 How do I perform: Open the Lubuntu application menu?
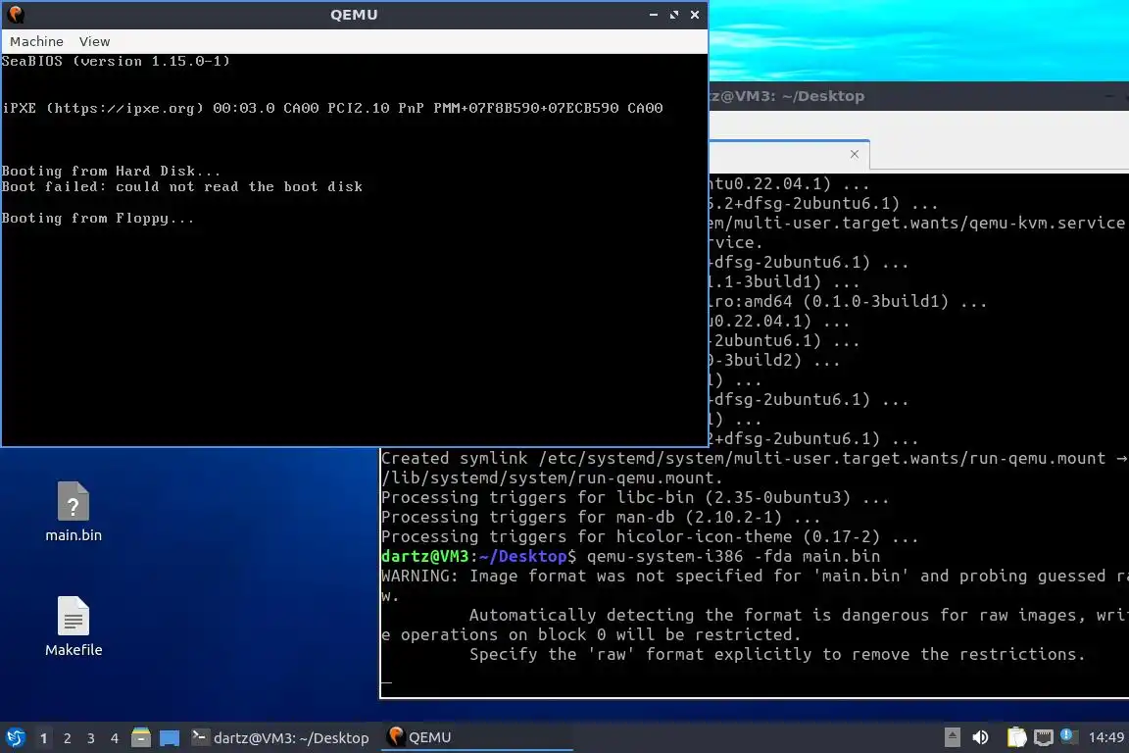(16, 737)
